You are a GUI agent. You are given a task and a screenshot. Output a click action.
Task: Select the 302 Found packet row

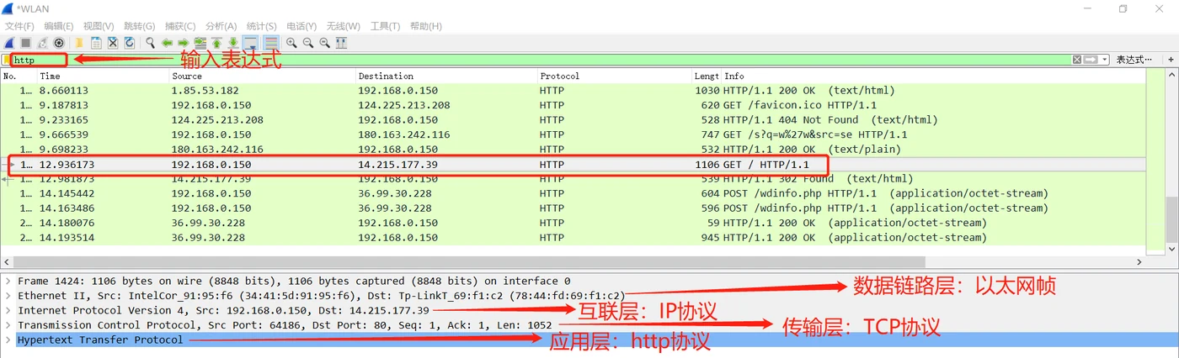pyautogui.click(x=573, y=178)
